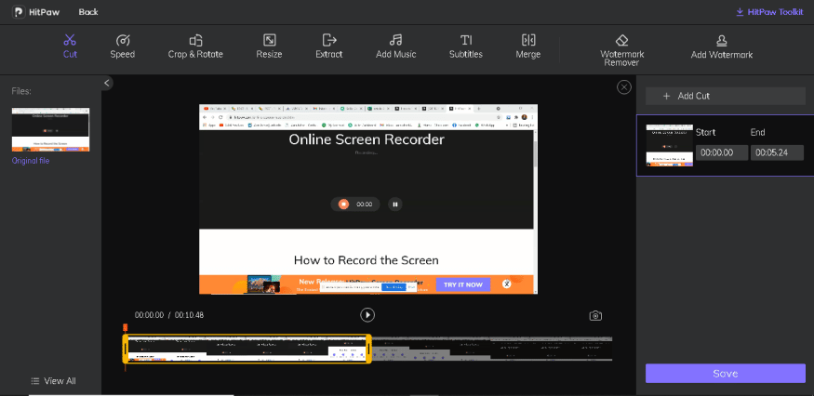Select the Original file thumbnail

[x=50, y=129]
